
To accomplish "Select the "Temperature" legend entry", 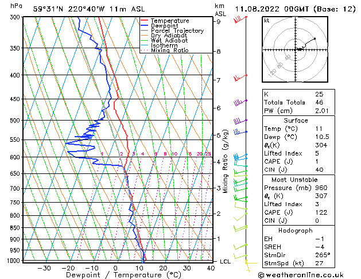I will [170, 21].
